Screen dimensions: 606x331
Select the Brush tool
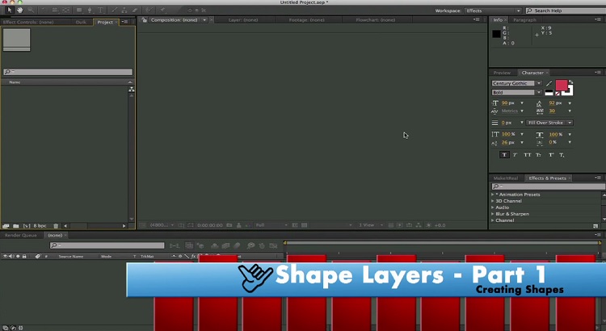point(114,10)
